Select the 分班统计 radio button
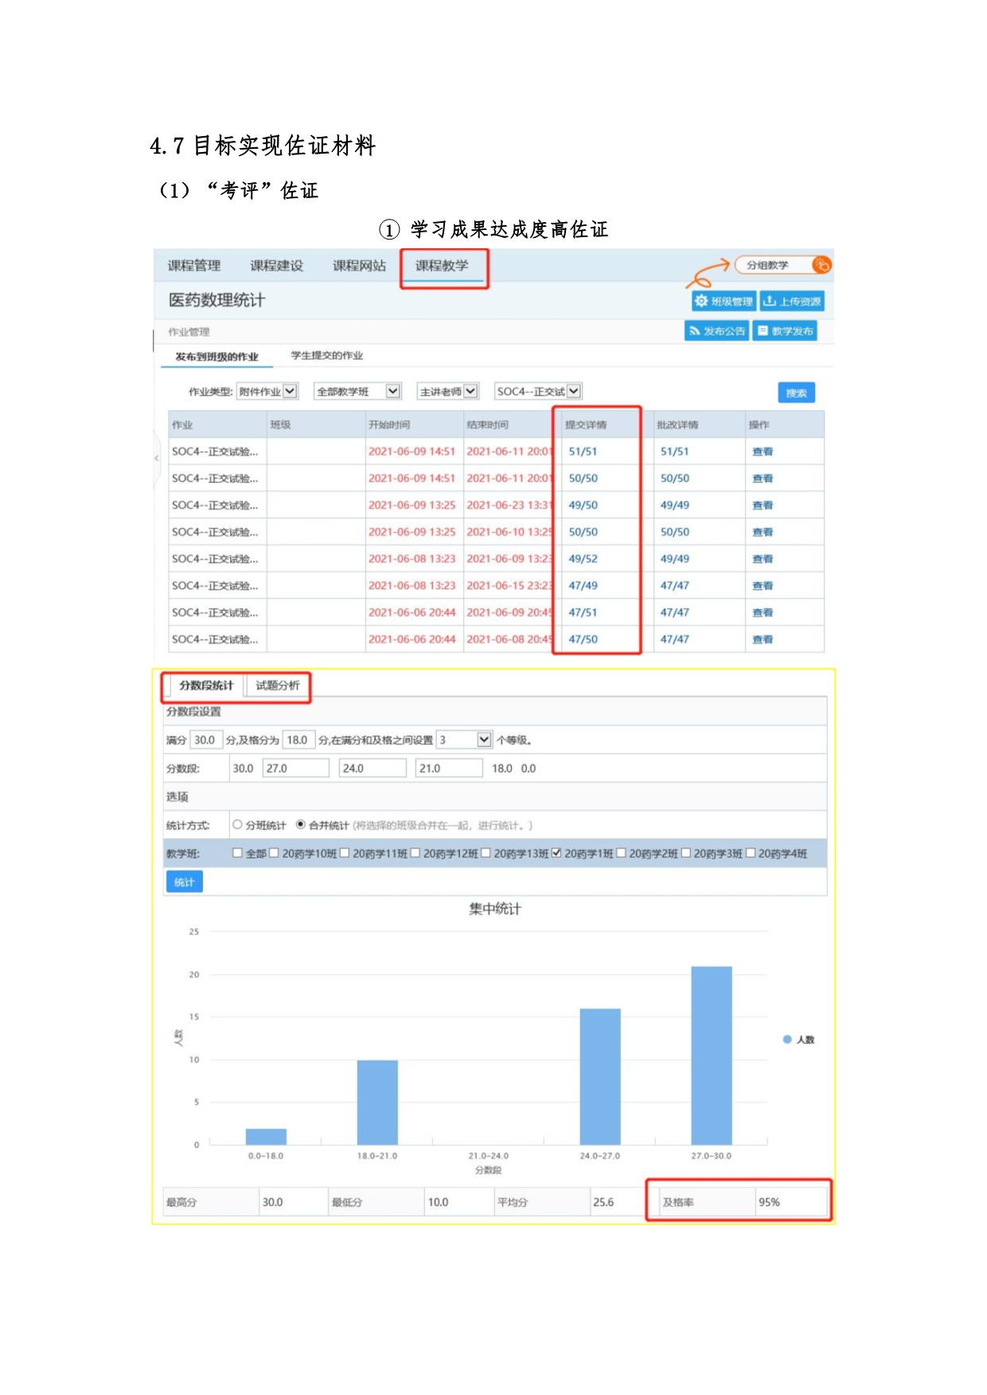 click(x=237, y=824)
